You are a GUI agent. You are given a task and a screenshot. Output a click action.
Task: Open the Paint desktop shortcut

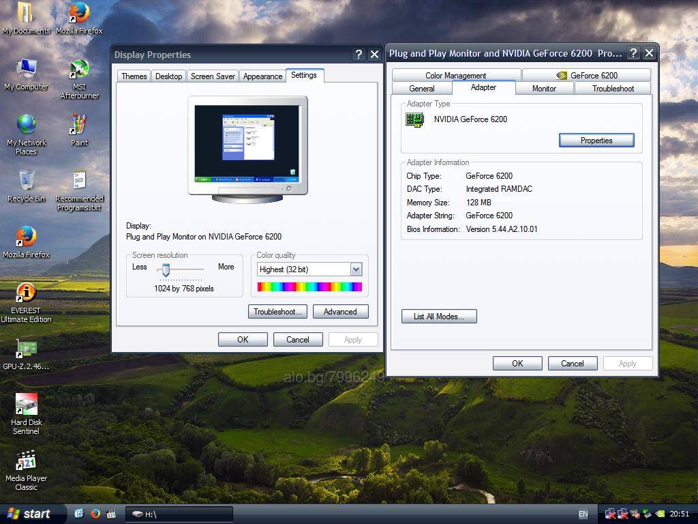click(79, 126)
